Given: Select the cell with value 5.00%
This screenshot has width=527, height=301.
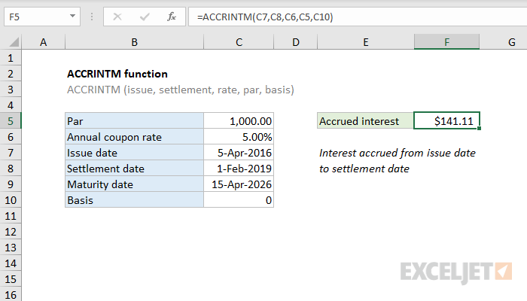Looking at the screenshot, I should (239, 137).
